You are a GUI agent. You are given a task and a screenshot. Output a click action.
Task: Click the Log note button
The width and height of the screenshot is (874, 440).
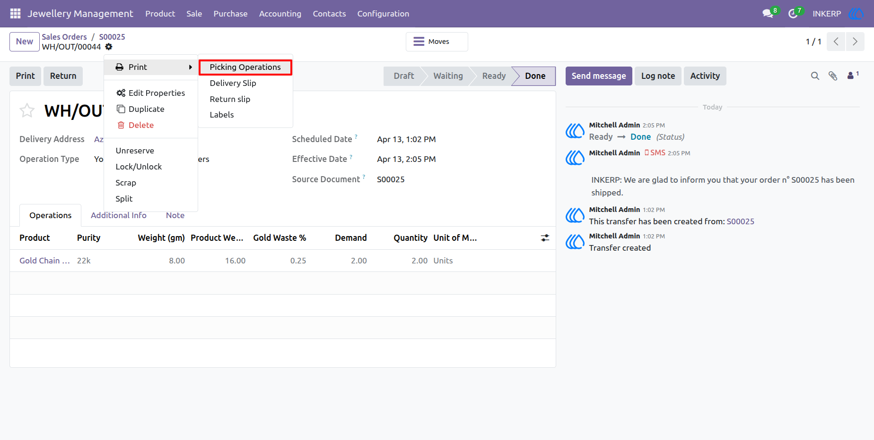pyautogui.click(x=658, y=76)
